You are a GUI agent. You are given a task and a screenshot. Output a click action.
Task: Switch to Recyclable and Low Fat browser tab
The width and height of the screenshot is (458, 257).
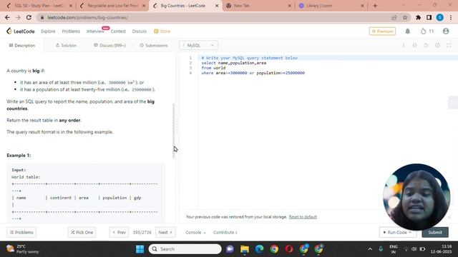pyautogui.click(x=112, y=6)
